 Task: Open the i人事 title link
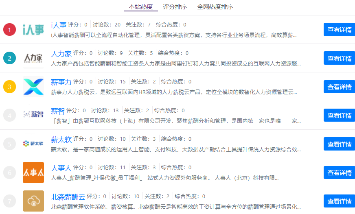click(x=59, y=25)
